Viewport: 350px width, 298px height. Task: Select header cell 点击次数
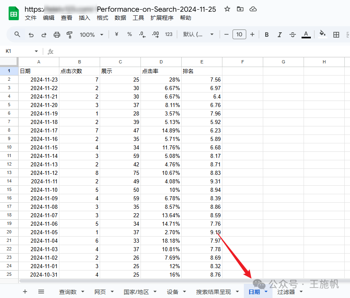(80, 71)
